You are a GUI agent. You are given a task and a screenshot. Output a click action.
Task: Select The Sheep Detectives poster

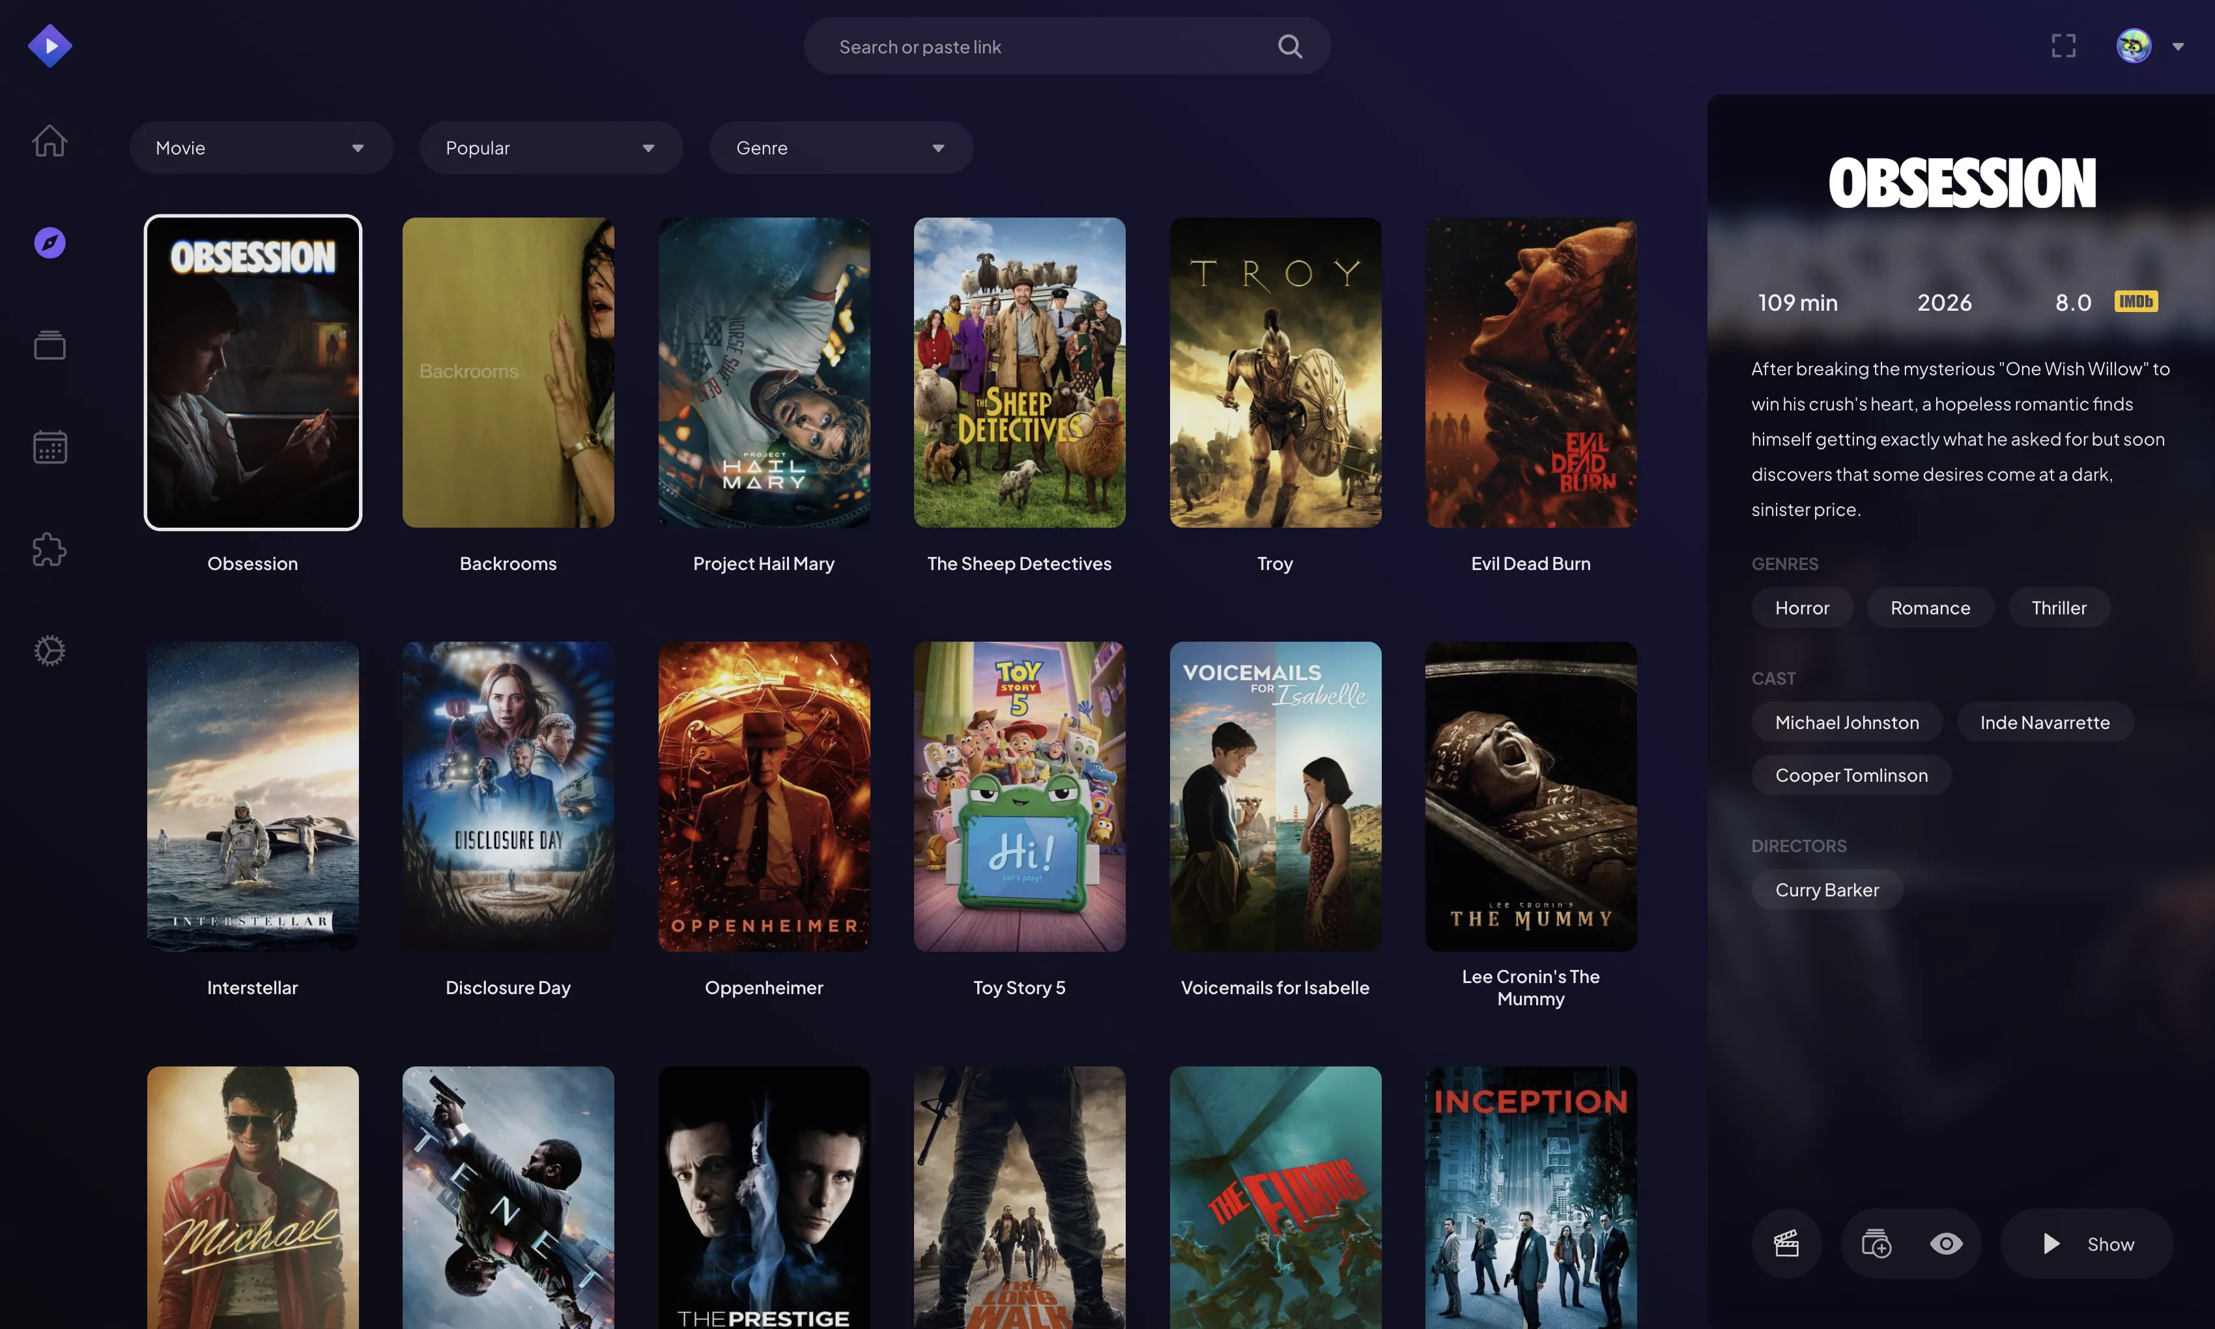point(1020,373)
